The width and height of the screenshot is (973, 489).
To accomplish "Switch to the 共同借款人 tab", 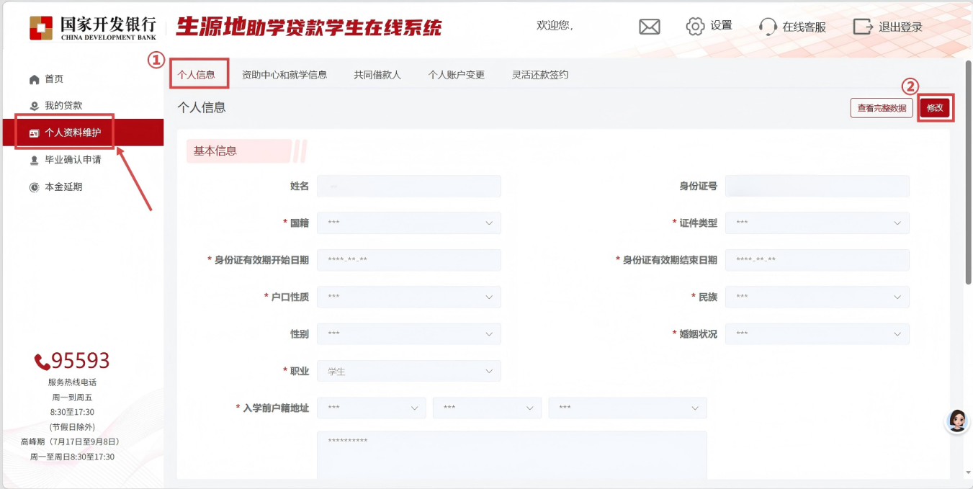I will [x=377, y=74].
